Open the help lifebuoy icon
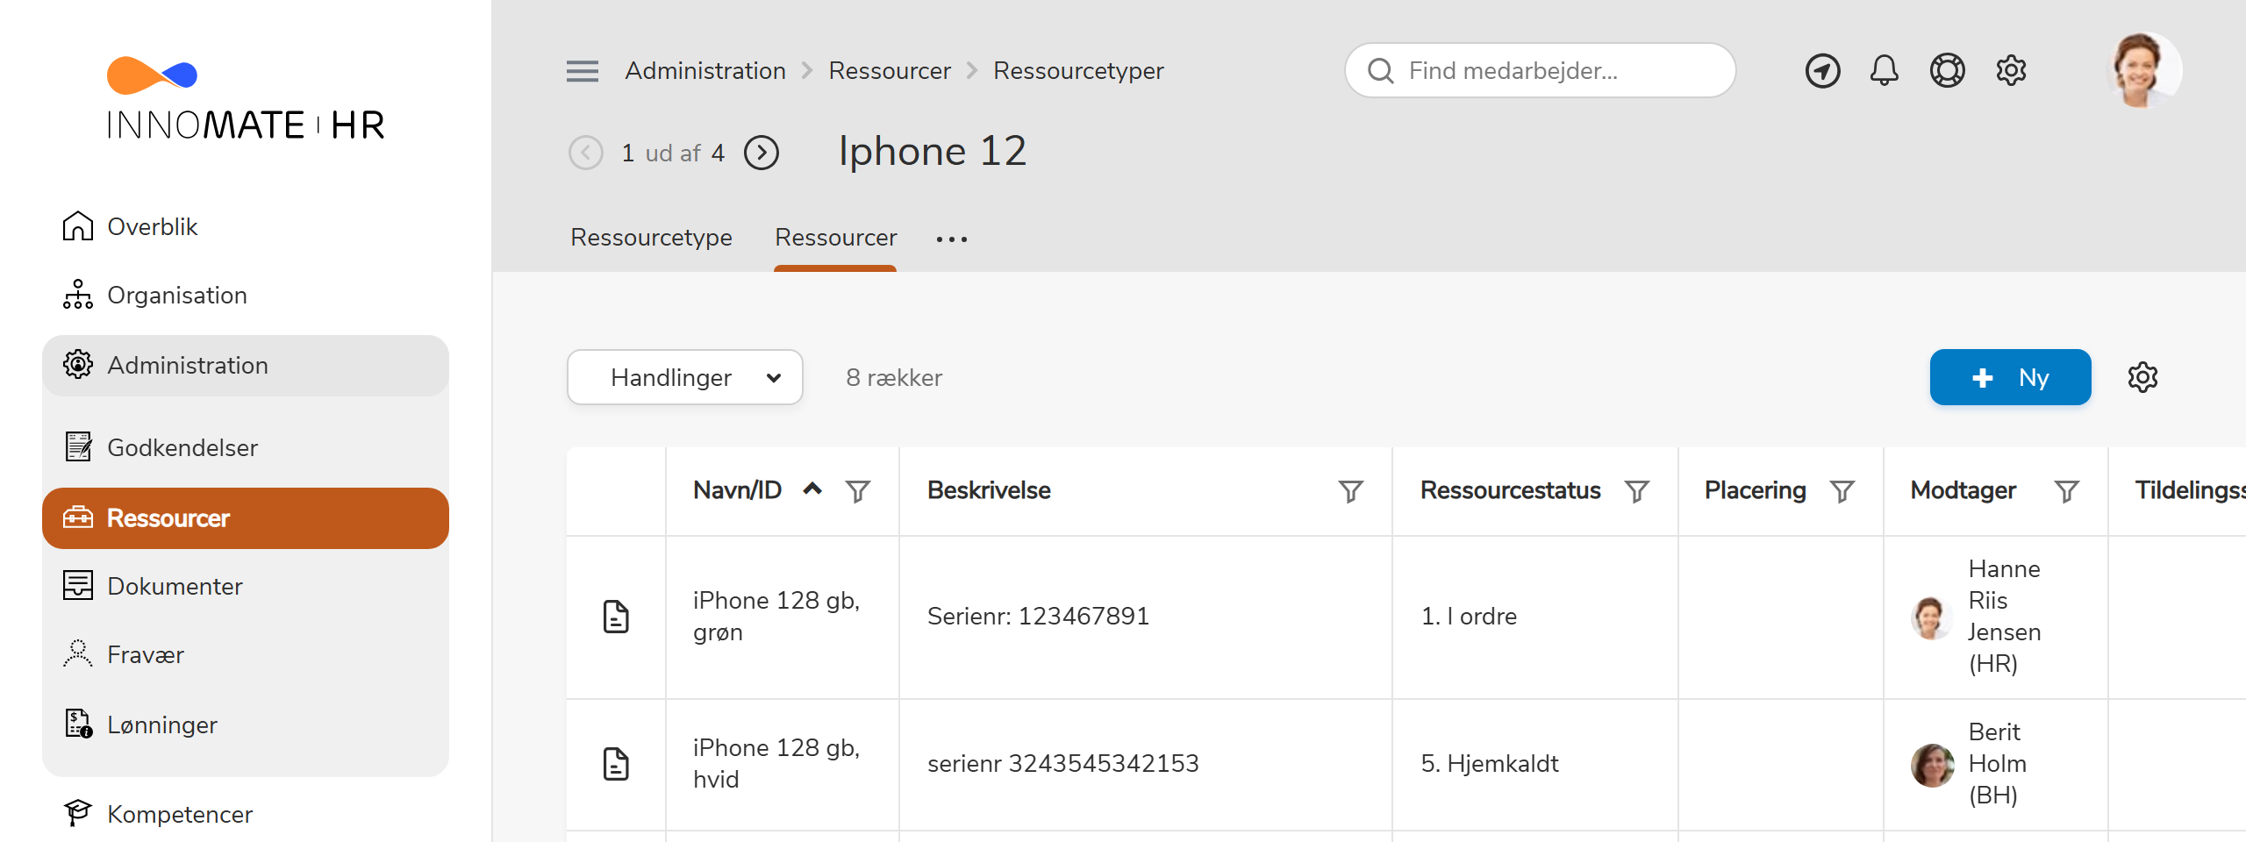The height and width of the screenshot is (842, 2246). (x=1947, y=70)
